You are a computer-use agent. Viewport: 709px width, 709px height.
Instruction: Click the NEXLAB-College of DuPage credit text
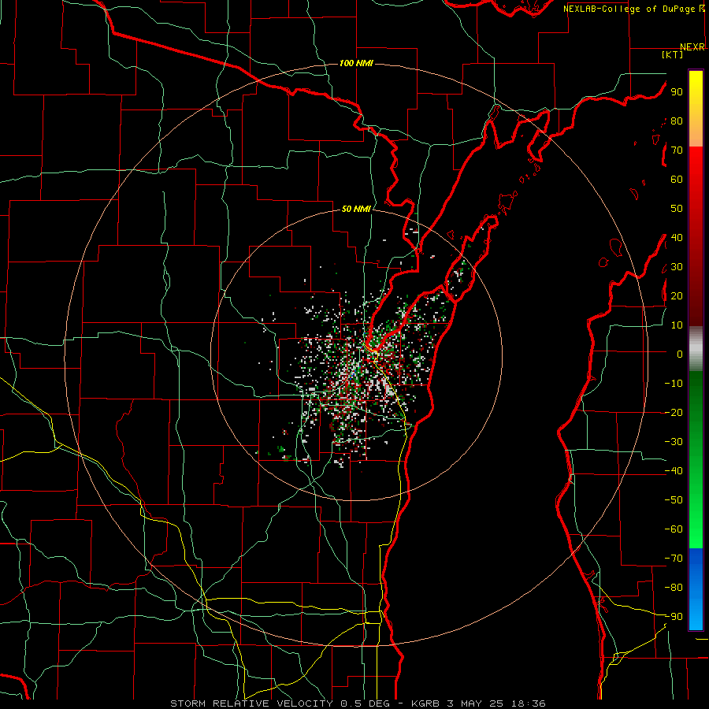[629, 9]
